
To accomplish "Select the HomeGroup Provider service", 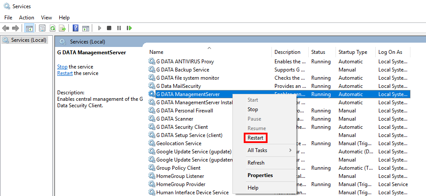I will point(181,184).
